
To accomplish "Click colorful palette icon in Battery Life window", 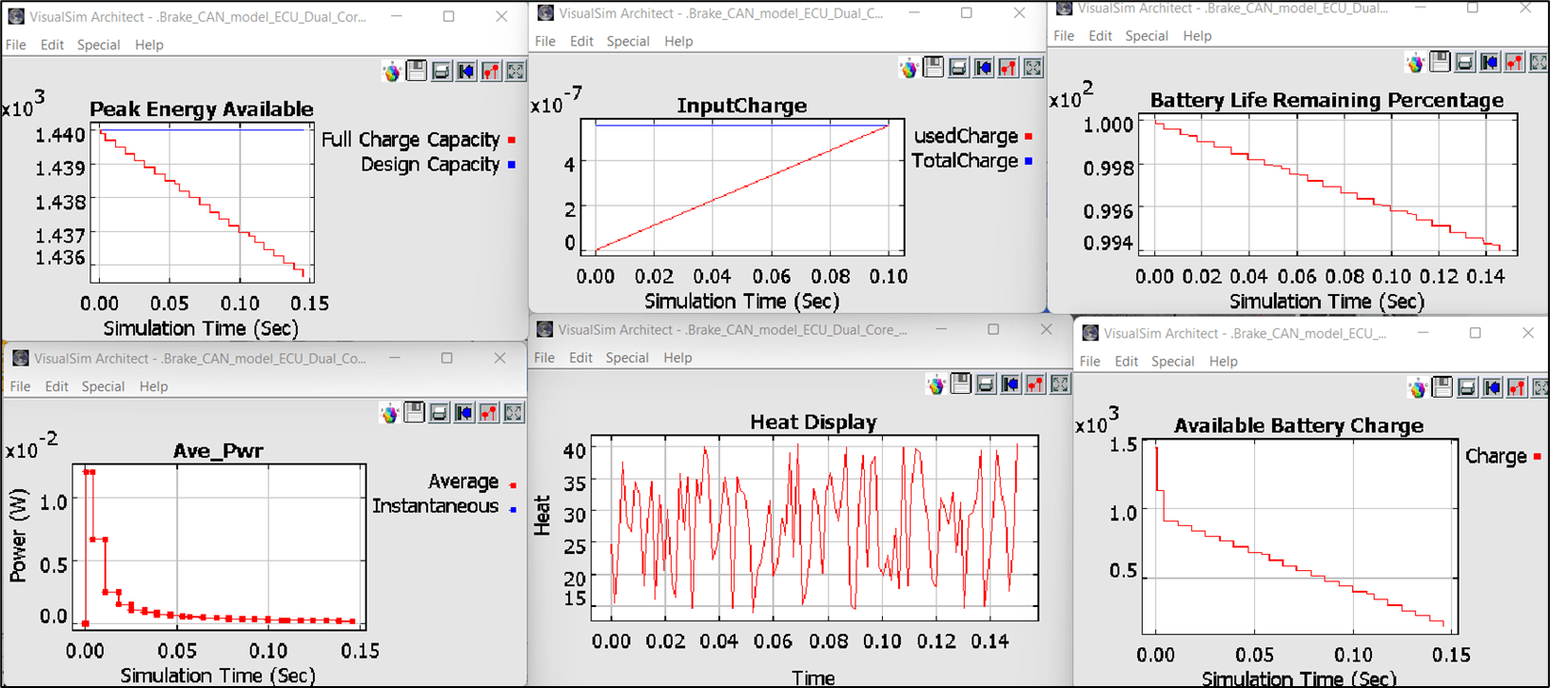I will pos(1416,63).
